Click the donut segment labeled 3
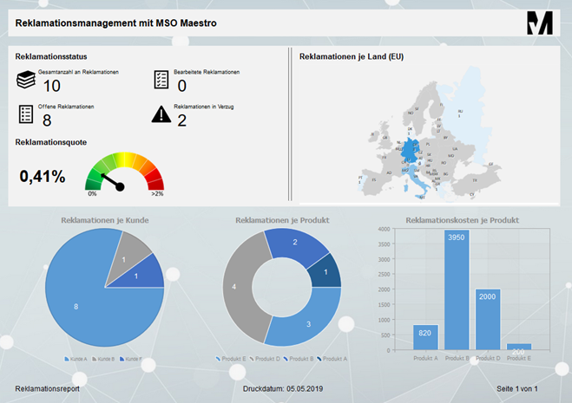Image resolution: width=572 pixels, height=403 pixels. (x=309, y=323)
